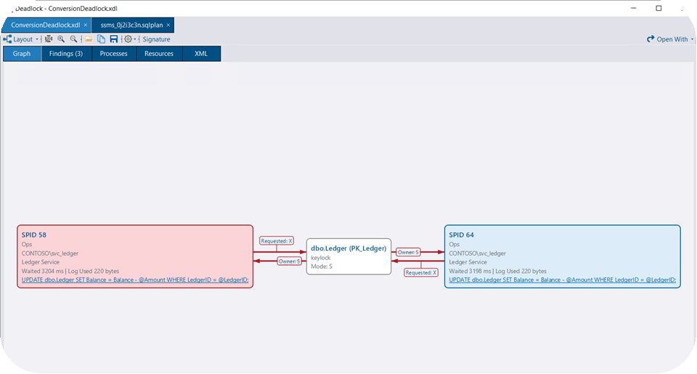Click the Requested: X label near SPID 64
Screen dimensions: 697x374
(420, 272)
